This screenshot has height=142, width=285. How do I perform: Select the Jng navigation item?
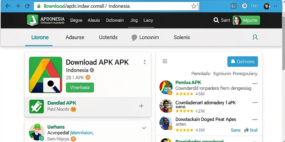134,20
